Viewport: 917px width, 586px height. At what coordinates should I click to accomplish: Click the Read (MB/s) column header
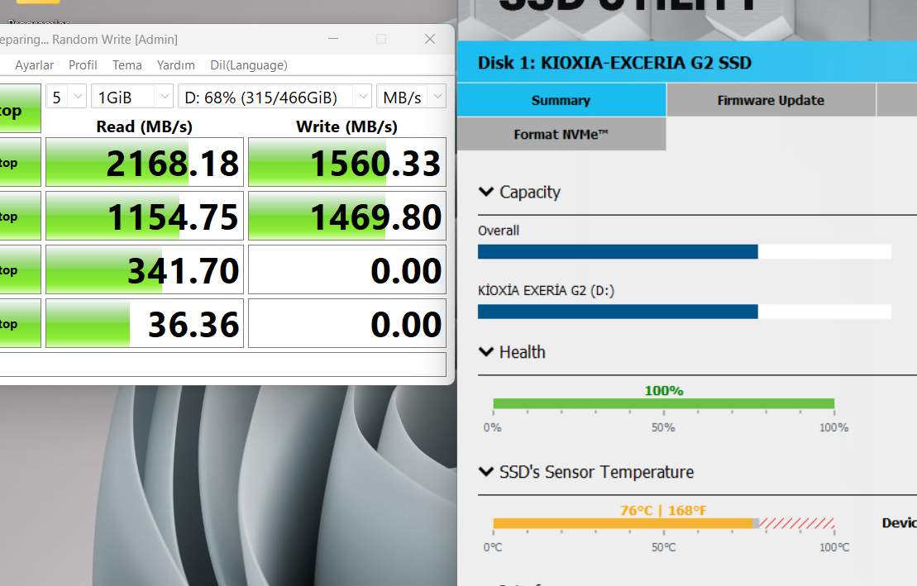pos(145,126)
